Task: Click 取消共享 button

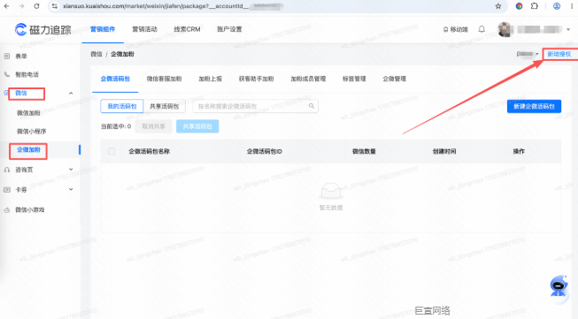Action: [x=153, y=126]
